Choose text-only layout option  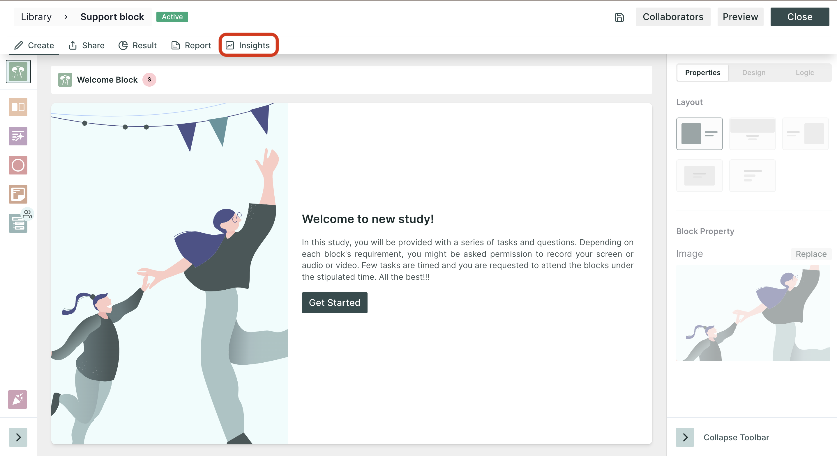(752, 176)
